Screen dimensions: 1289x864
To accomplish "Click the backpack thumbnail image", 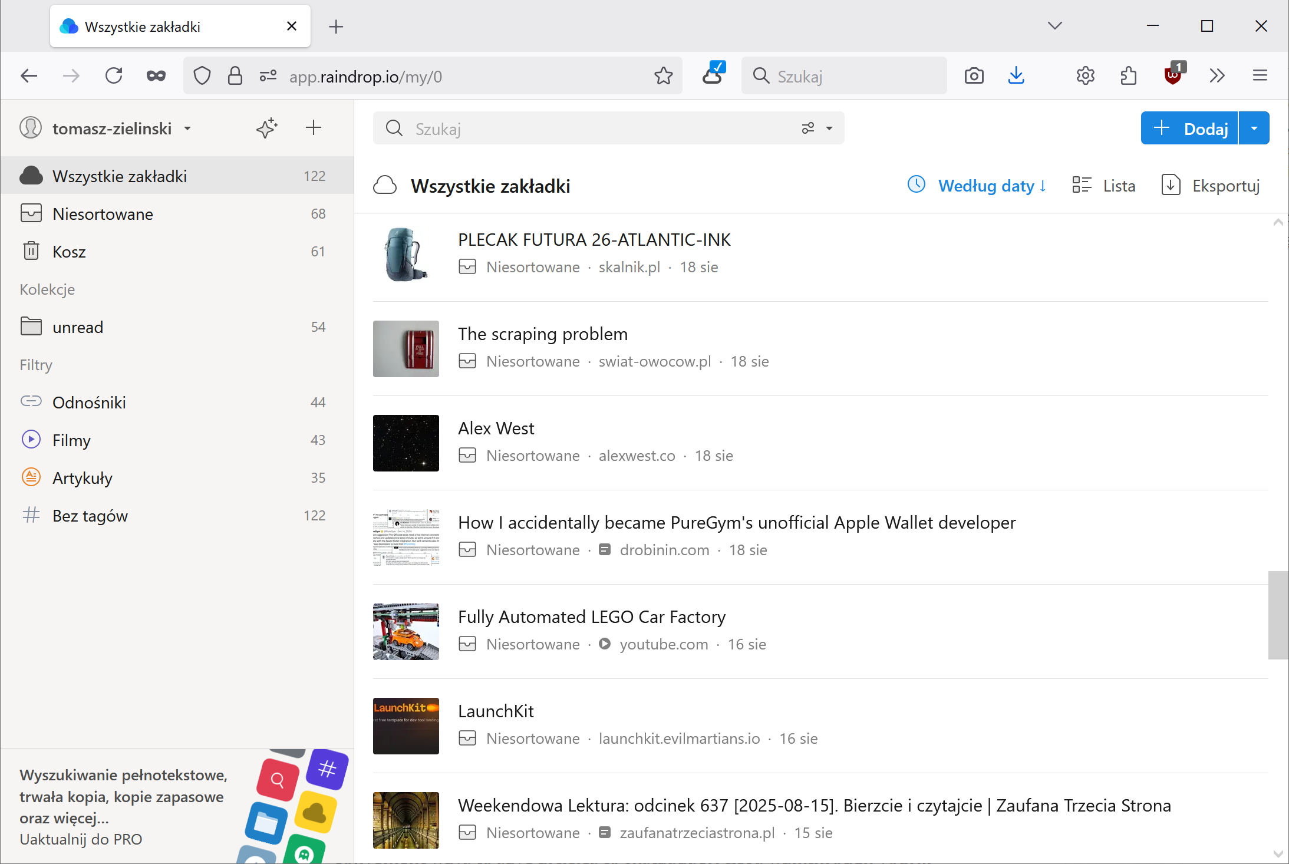I will point(406,255).
